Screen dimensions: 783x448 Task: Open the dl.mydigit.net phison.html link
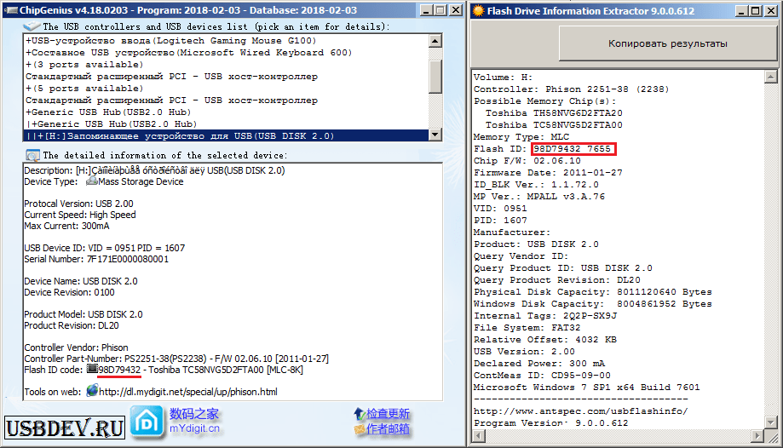tap(188, 392)
